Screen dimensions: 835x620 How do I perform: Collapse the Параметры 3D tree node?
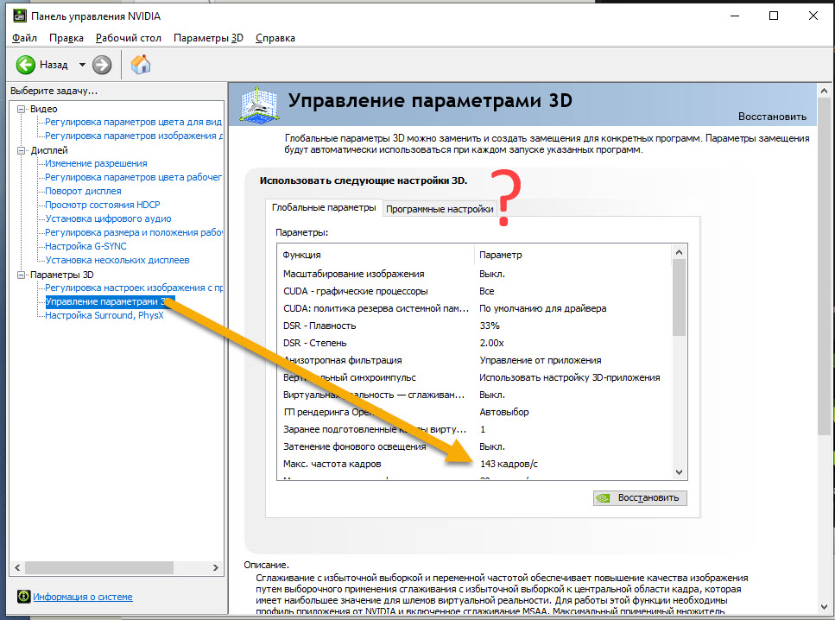(x=22, y=275)
